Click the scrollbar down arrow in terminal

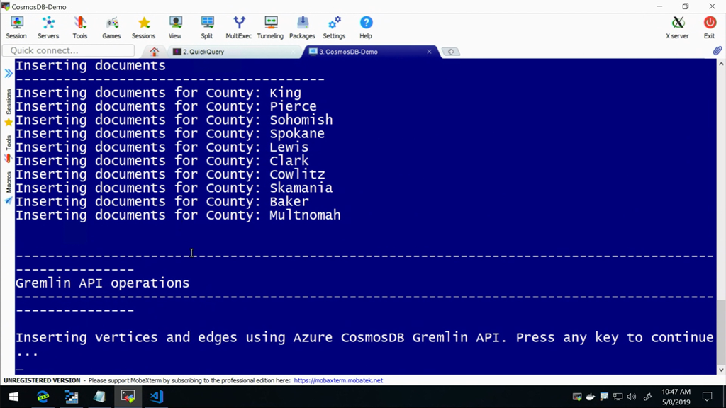[721, 370]
